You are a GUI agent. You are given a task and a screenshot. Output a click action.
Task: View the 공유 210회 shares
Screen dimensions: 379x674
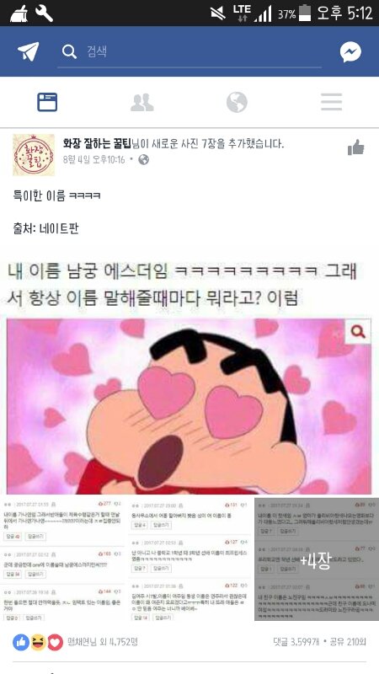click(x=348, y=642)
